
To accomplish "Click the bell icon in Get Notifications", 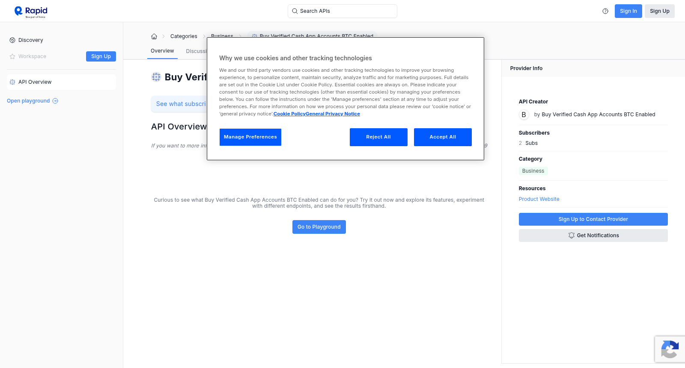I will point(571,236).
